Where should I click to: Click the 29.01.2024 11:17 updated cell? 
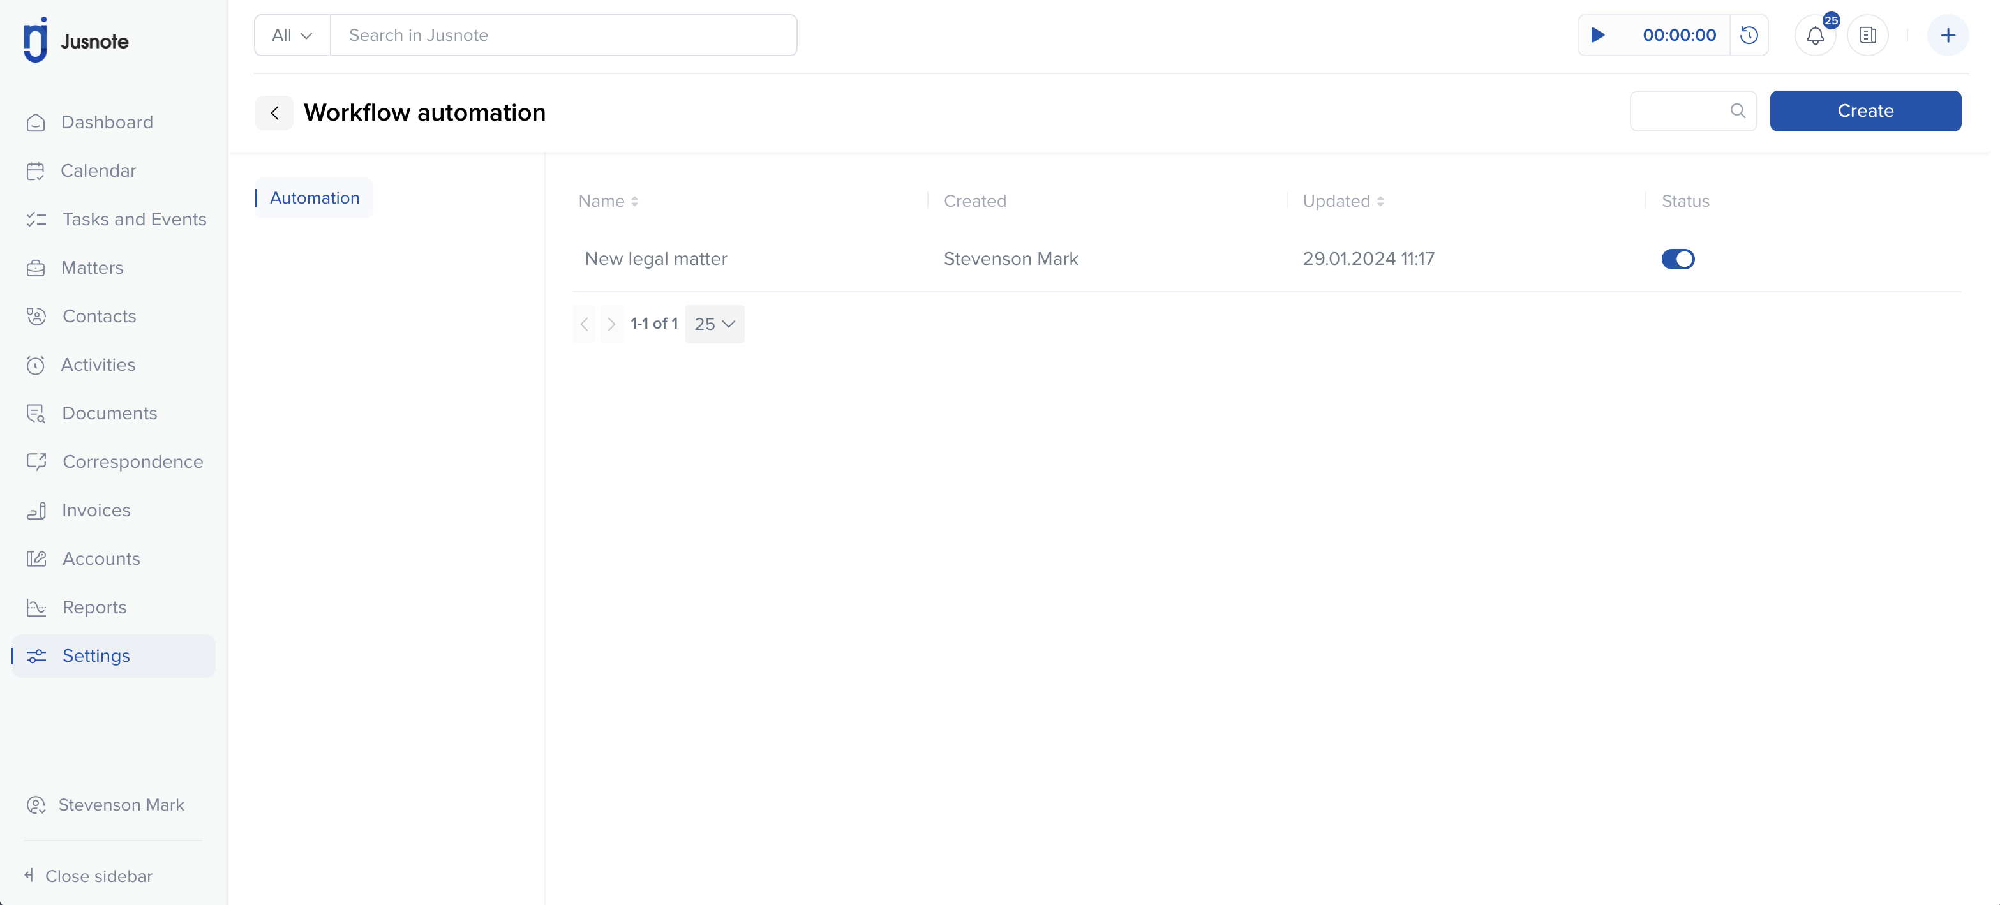(1368, 259)
